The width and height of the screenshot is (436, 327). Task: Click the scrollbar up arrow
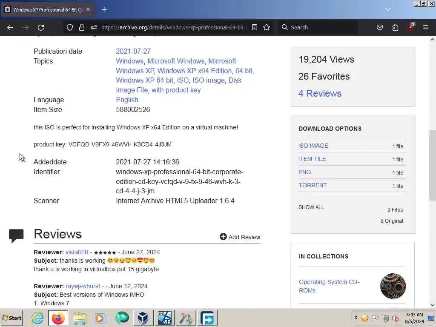433,39
